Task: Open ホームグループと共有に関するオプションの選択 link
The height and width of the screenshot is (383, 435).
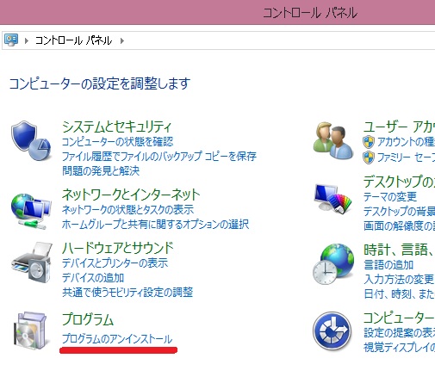Action: [155, 225]
